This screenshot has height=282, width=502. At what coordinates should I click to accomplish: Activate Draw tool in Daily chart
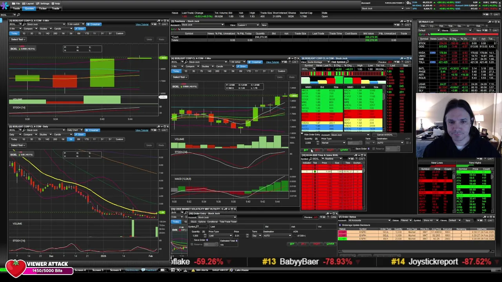[80, 134]
